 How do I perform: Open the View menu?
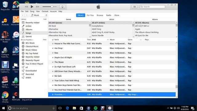coord(38,11)
